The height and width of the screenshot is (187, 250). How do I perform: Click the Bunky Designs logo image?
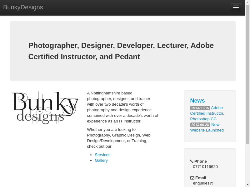tap(45, 108)
